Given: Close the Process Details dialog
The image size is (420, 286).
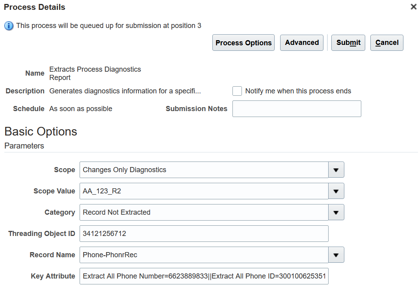Looking at the screenshot, I should coord(413,7).
